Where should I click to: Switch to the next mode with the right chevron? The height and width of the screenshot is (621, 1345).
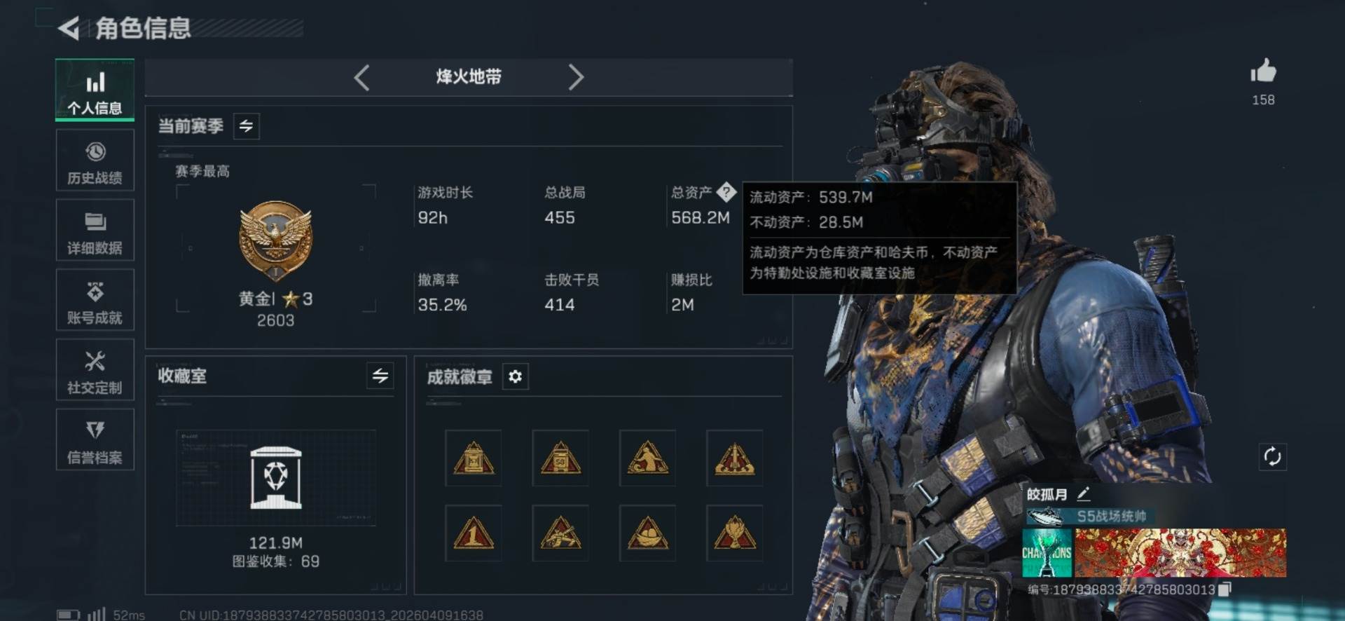pos(576,77)
